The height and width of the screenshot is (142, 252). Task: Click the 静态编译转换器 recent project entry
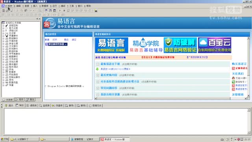pos(56,44)
